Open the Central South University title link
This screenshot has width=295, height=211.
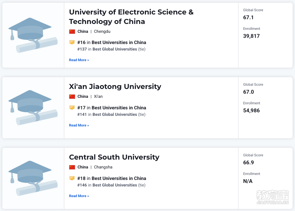(x=114, y=157)
